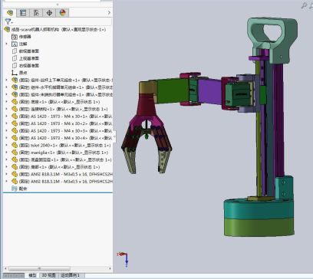Click the 注解 annotations folder icon
313x279 pixels.
pos(15,44)
